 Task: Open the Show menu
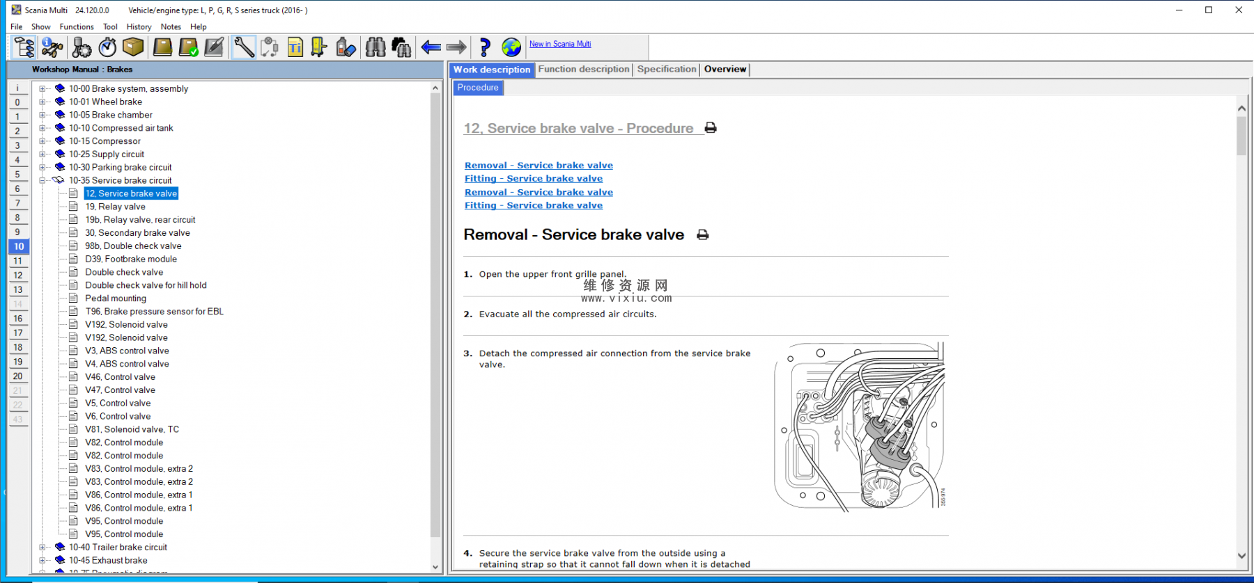[41, 26]
